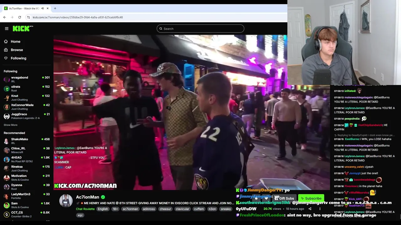Open JuggDraco channel
401x225 pixels.
27,116
